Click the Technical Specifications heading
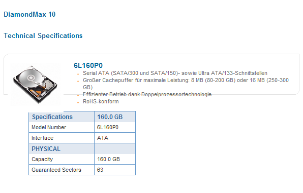The image size is (303, 193). pos(43,35)
